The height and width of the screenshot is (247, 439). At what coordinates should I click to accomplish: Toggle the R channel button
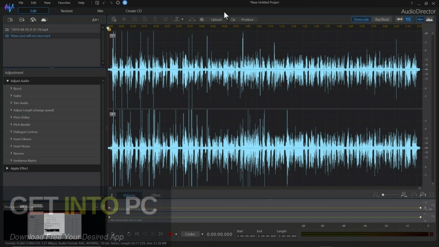[112, 114]
